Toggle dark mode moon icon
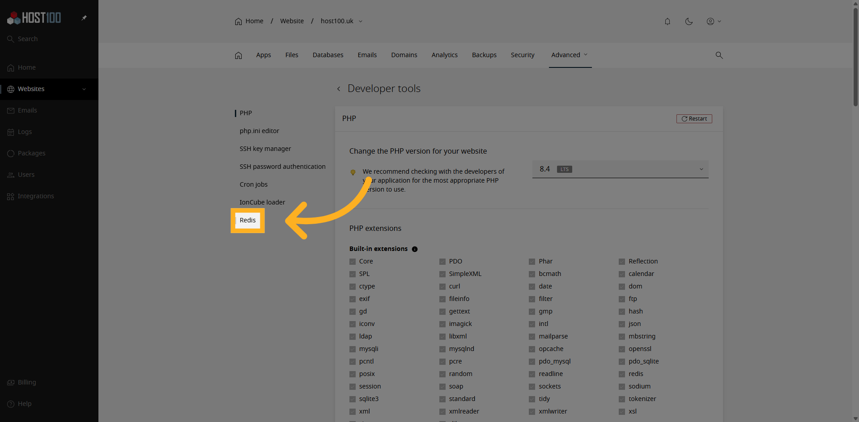The height and width of the screenshot is (422, 859). tap(689, 21)
